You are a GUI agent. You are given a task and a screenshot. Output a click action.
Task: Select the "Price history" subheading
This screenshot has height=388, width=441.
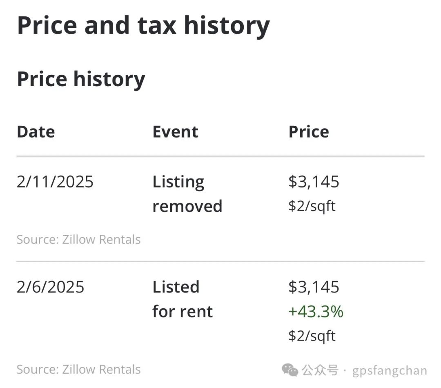coord(81,79)
